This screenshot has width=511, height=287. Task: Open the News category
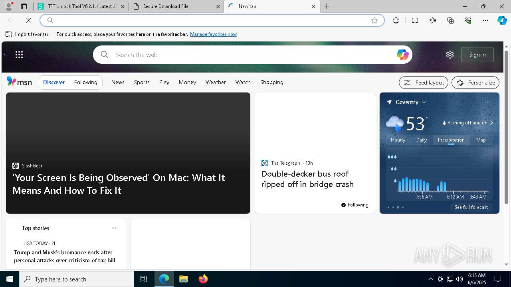point(118,82)
